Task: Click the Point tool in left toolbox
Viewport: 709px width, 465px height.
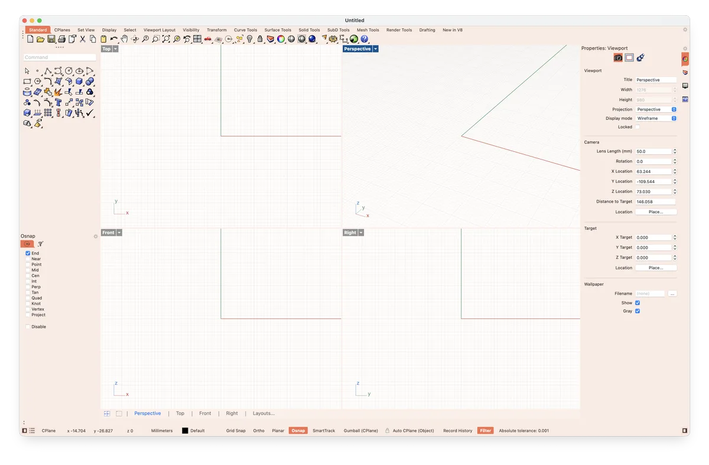Action: coord(37,71)
